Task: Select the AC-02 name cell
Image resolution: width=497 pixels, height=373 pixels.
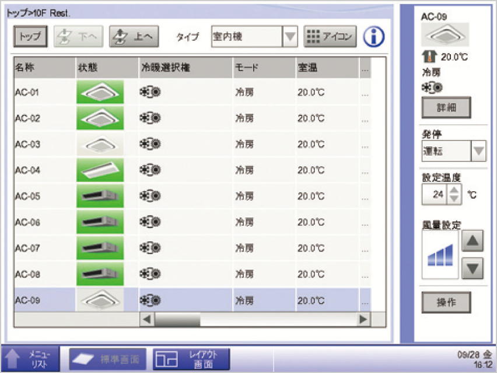Action: point(44,118)
